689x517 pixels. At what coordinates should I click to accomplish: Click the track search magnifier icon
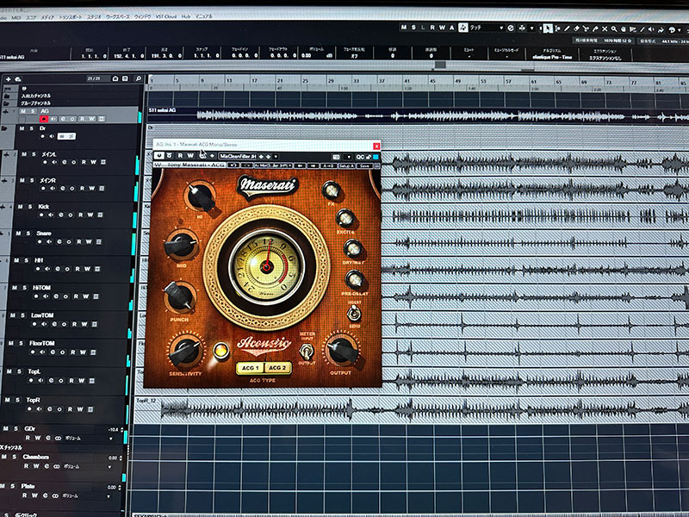click(138, 78)
